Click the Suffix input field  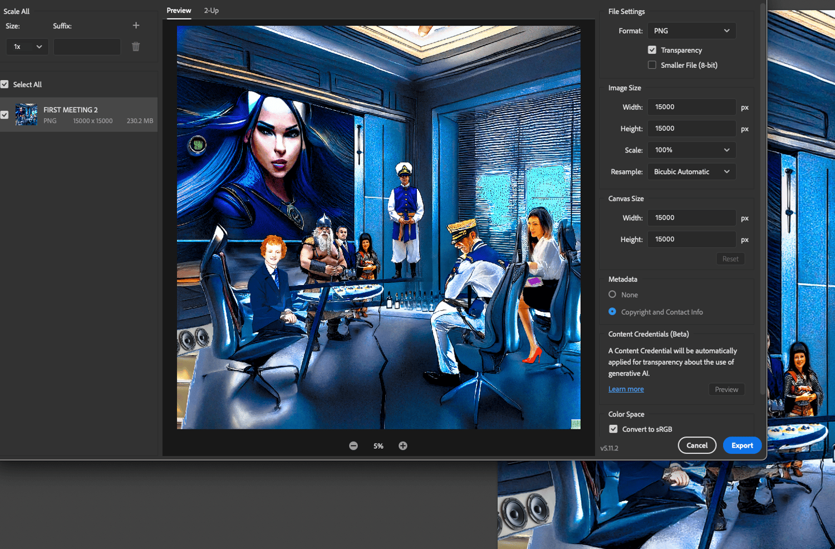coord(87,47)
